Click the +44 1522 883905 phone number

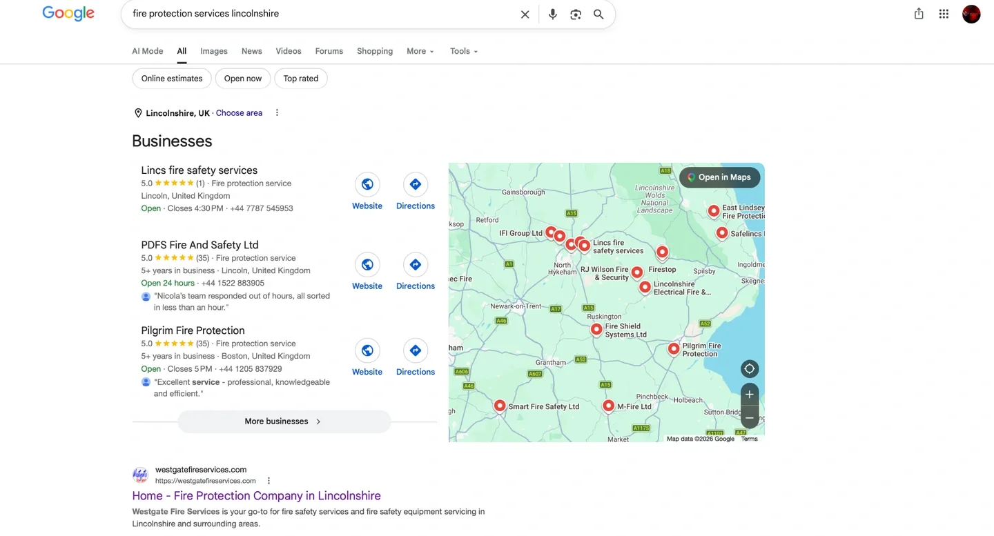233,283
